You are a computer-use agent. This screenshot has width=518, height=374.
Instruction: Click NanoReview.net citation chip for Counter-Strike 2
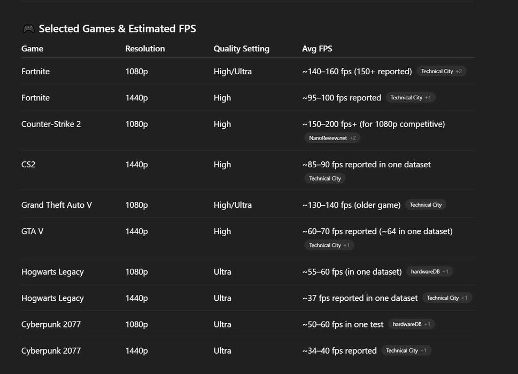click(328, 138)
